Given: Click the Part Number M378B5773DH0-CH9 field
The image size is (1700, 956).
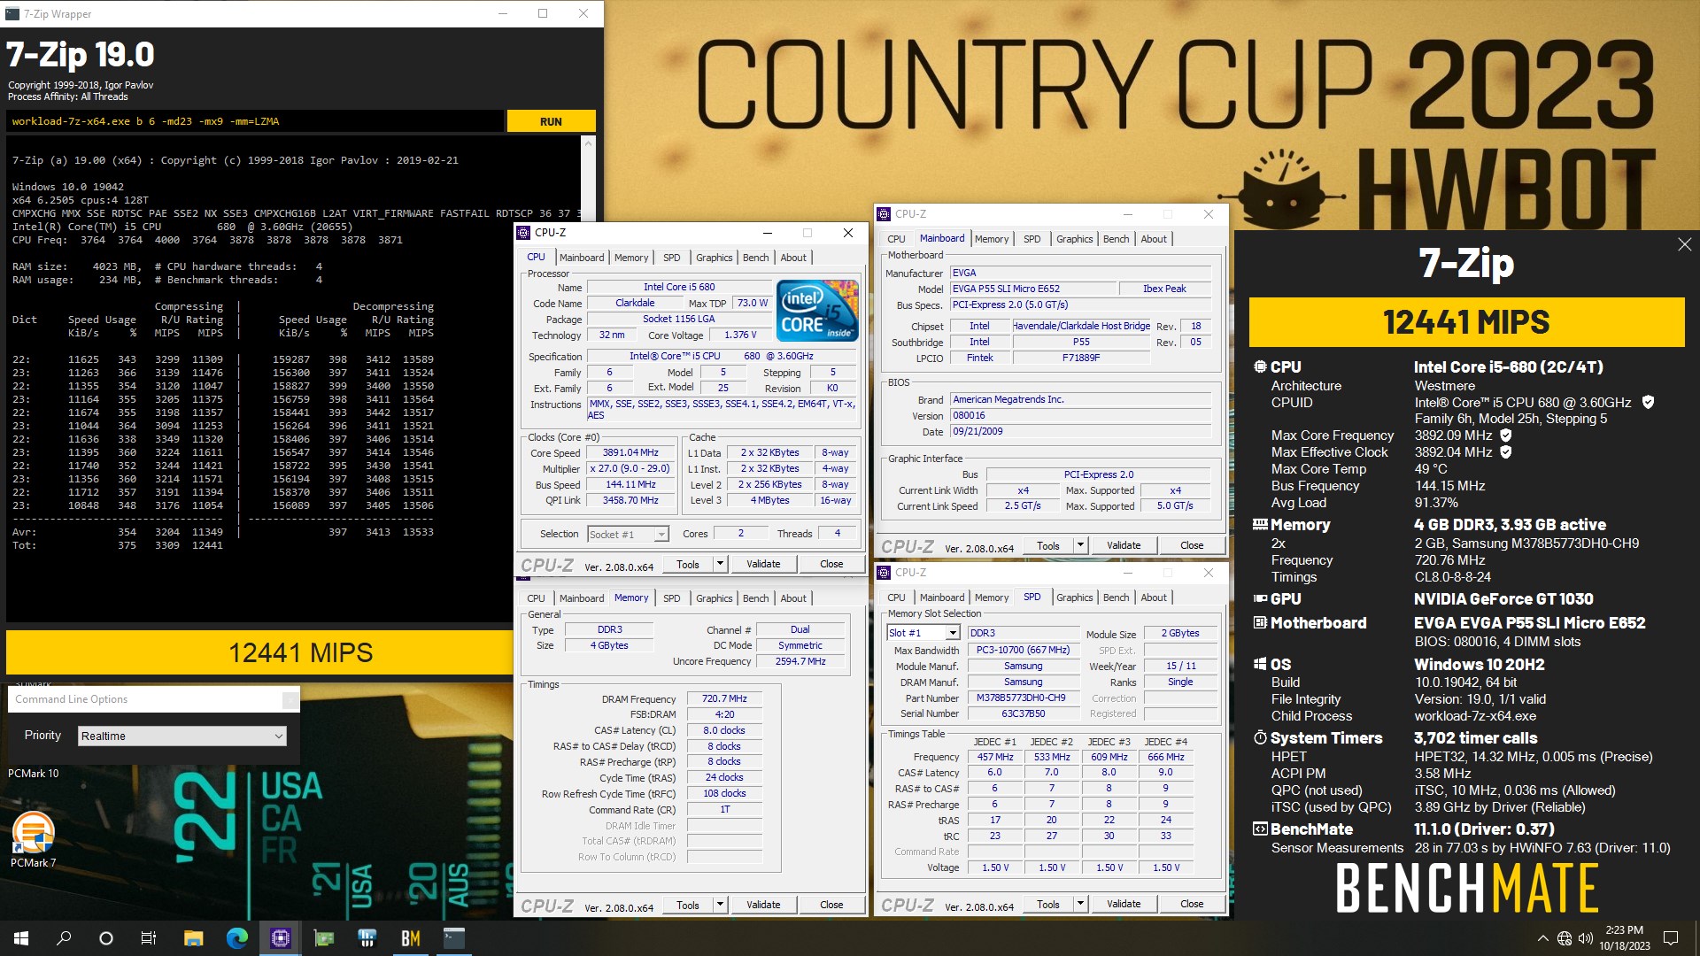Looking at the screenshot, I should tap(1022, 698).
